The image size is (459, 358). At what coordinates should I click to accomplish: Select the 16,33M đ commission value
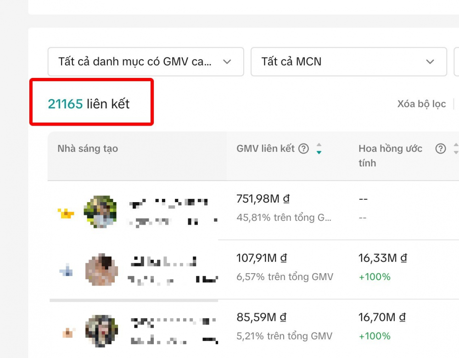point(382,258)
